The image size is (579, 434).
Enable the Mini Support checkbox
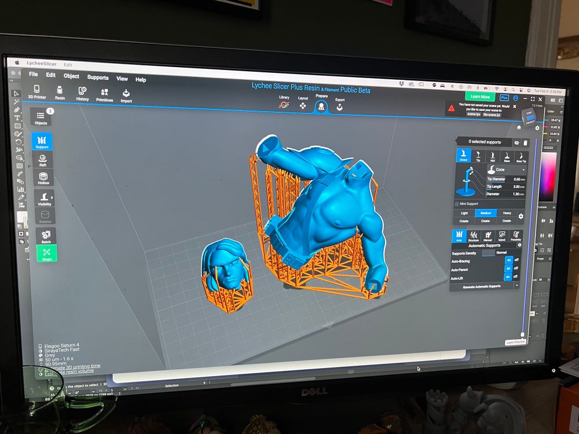(456, 204)
